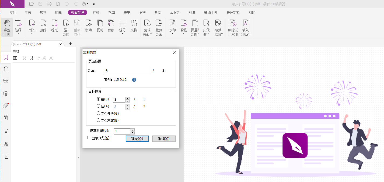Open the 注释 (Comment) ribbon tab
The width and height of the screenshot is (384, 182).
click(96, 12)
